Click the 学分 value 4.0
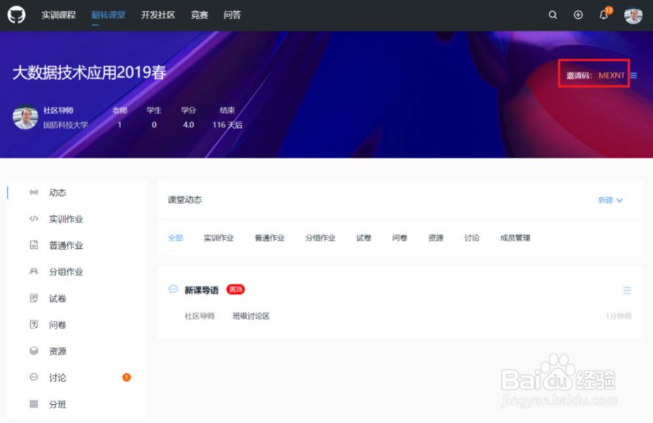Screen dimensions: 653x423 tap(188, 125)
